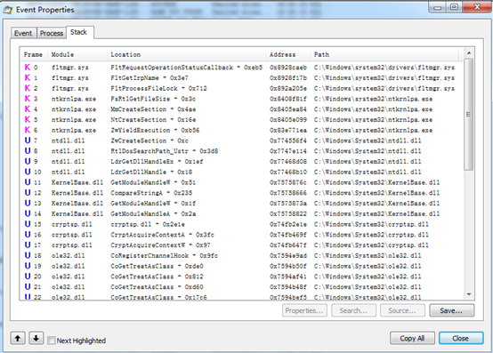This screenshot has width=493, height=353.
Task: Select address 0x74fb2e1e cell
Action: point(288,224)
